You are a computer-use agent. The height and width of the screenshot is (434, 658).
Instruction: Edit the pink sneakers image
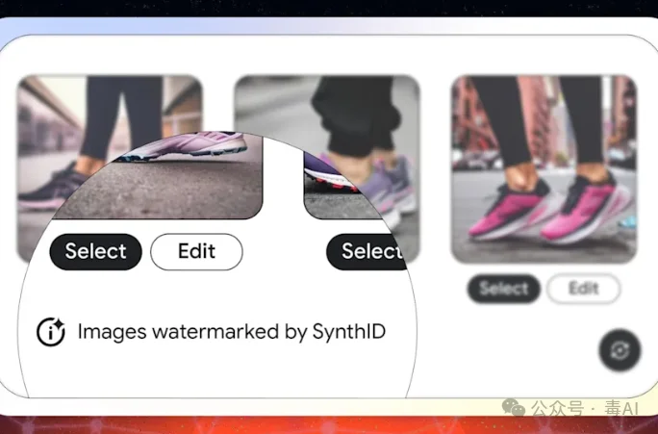tap(583, 289)
